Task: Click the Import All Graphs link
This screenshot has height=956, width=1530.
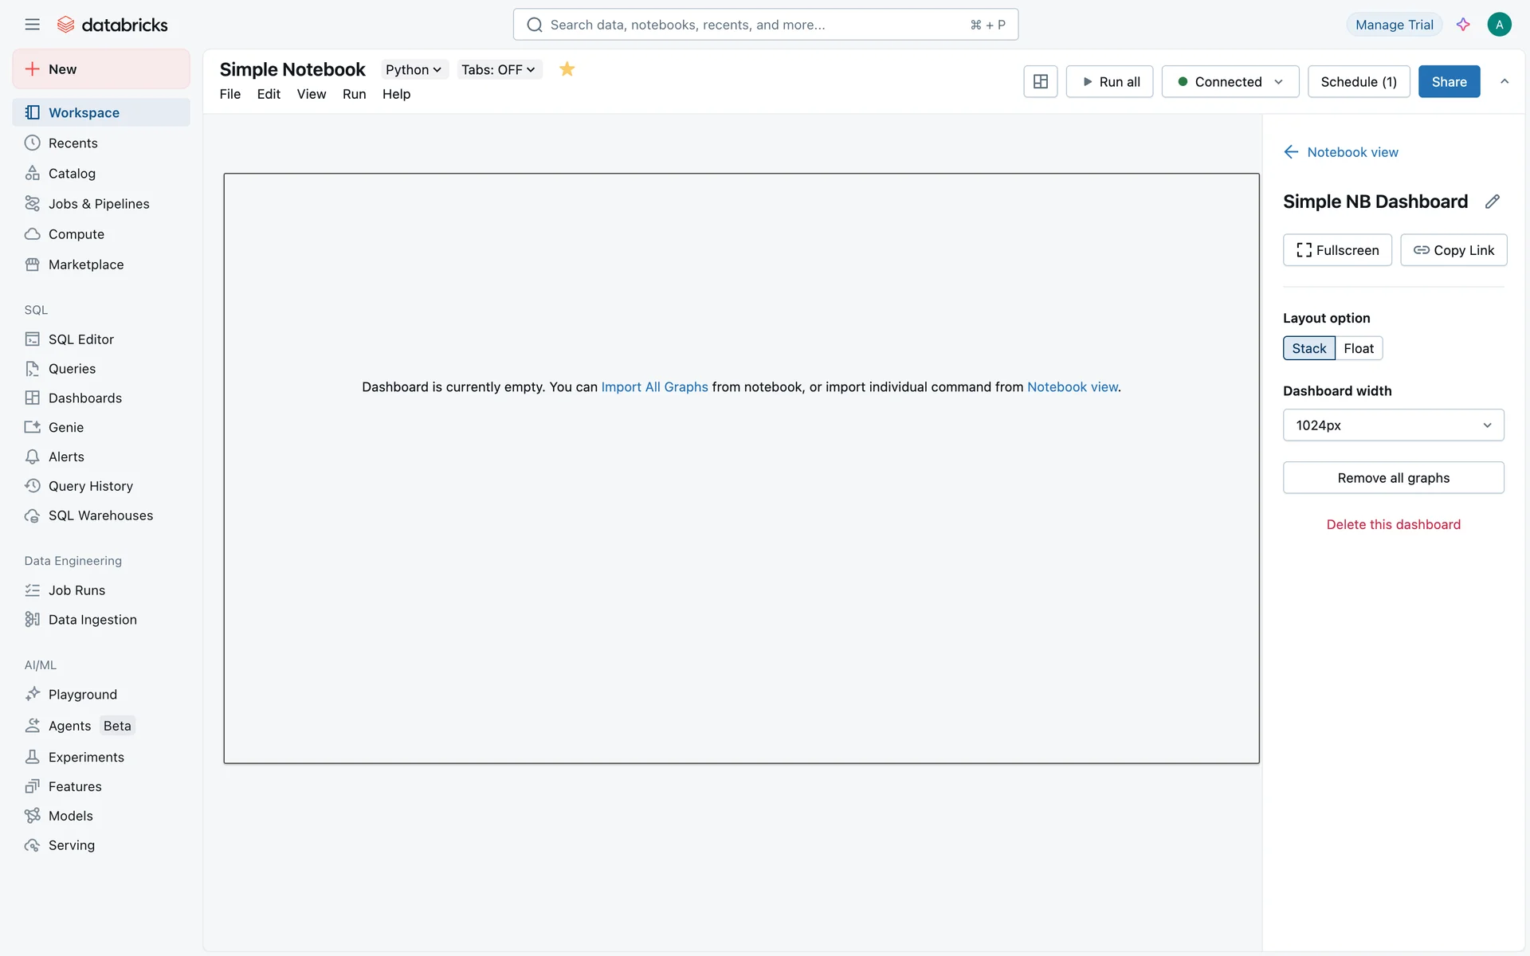Action: click(x=654, y=387)
